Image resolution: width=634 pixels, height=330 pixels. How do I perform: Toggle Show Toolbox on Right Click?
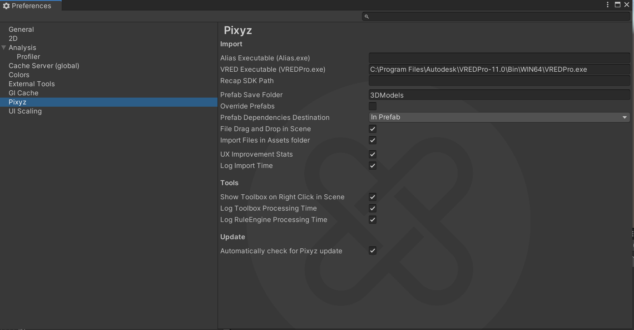372,197
